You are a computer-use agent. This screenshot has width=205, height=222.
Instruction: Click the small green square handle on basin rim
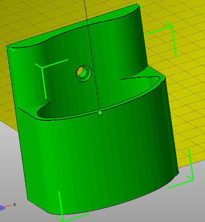coord(100,113)
